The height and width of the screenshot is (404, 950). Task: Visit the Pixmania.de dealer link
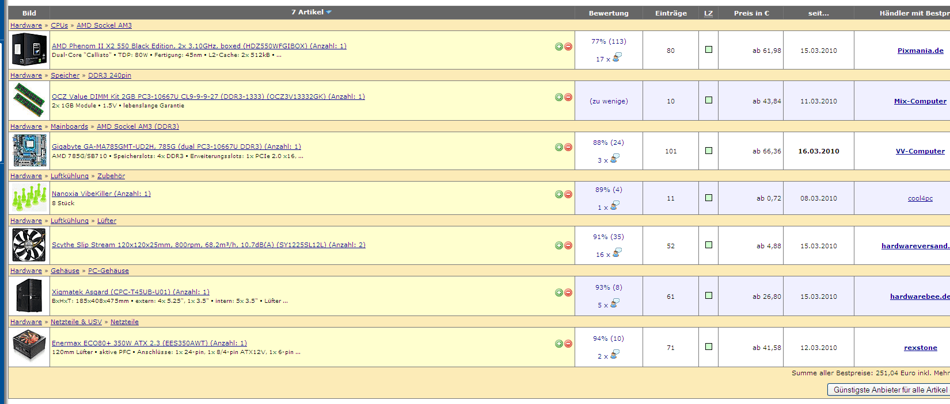(x=920, y=51)
